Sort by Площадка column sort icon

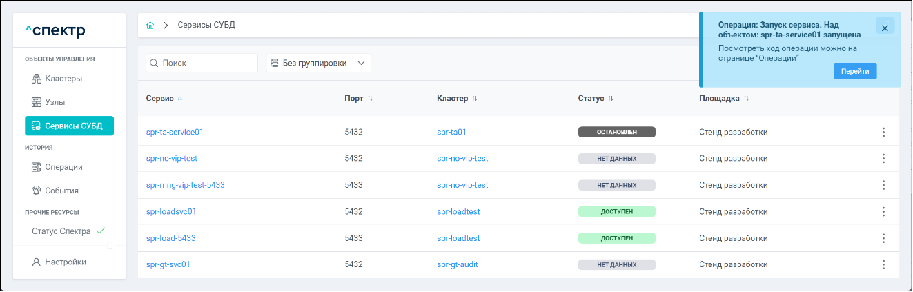click(746, 99)
